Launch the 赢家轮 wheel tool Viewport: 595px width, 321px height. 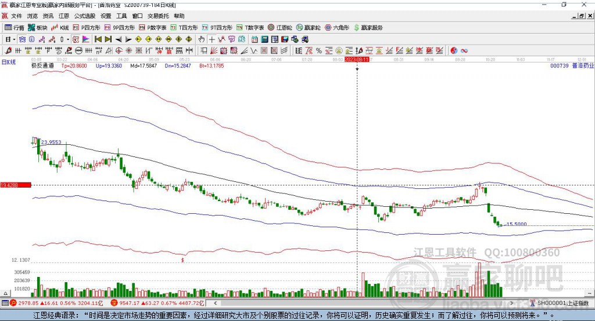coord(309,28)
